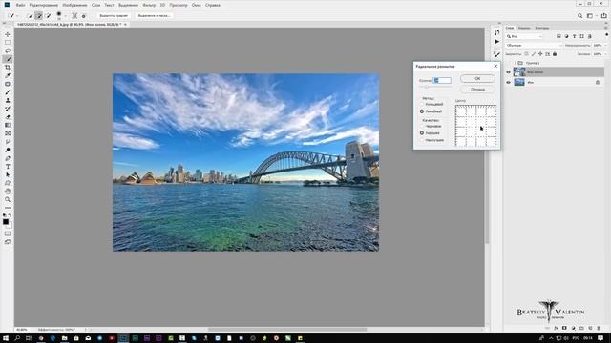Select the Черновое (Draft) quality radio
611x343 pixels.
pyautogui.click(x=422, y=126)
